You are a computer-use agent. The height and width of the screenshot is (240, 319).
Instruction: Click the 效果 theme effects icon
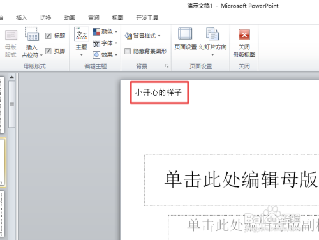(96, 55)
